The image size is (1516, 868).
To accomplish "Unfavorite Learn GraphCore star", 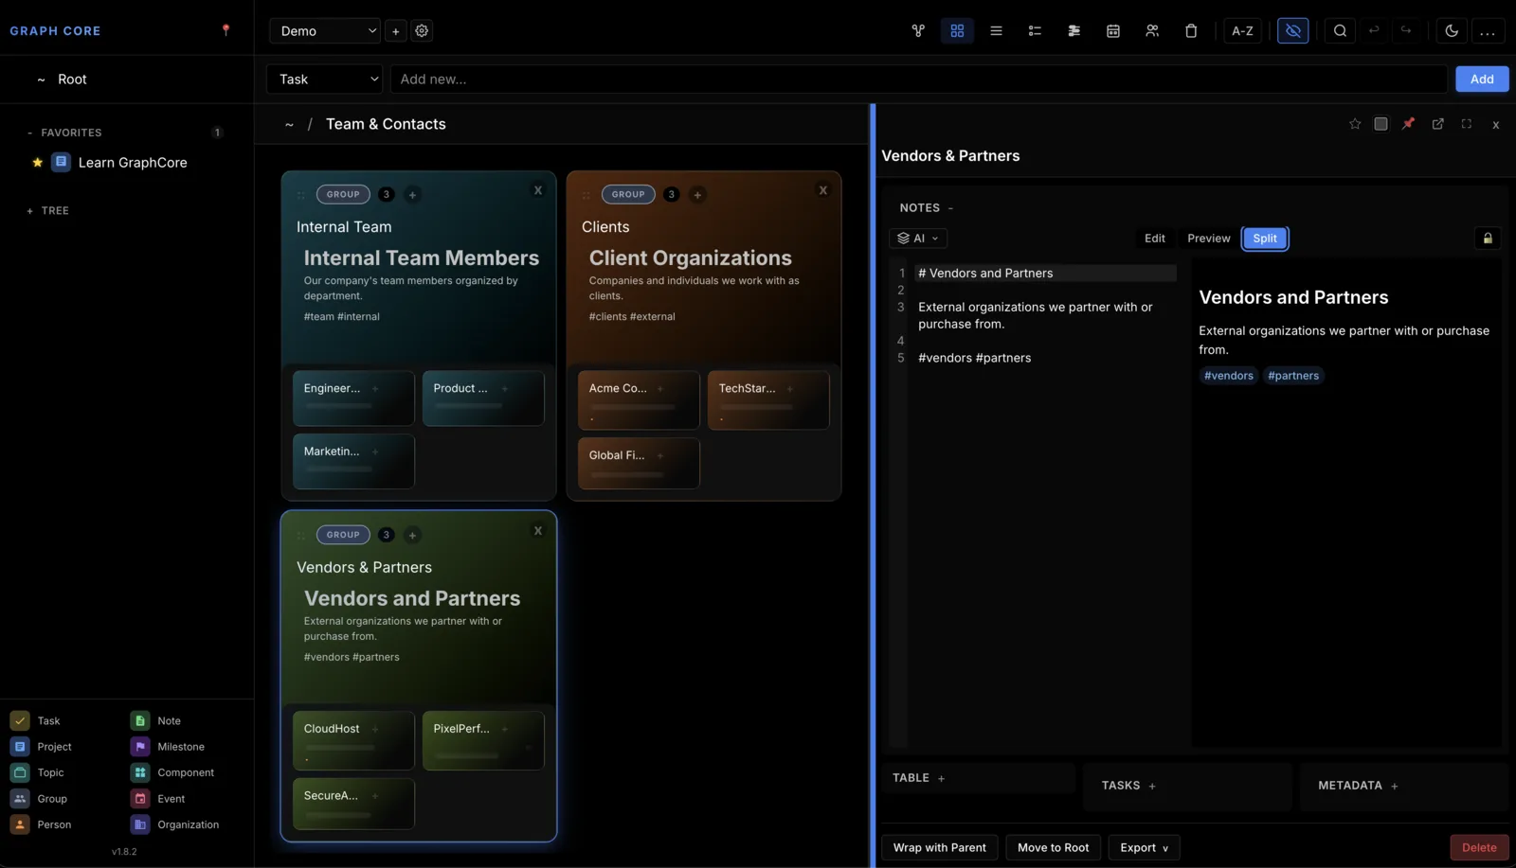I will tap(37, 163).
